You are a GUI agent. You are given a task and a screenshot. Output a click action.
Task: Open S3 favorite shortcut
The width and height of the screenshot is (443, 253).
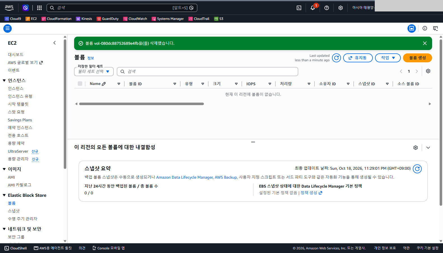click(x=219, y=19)
